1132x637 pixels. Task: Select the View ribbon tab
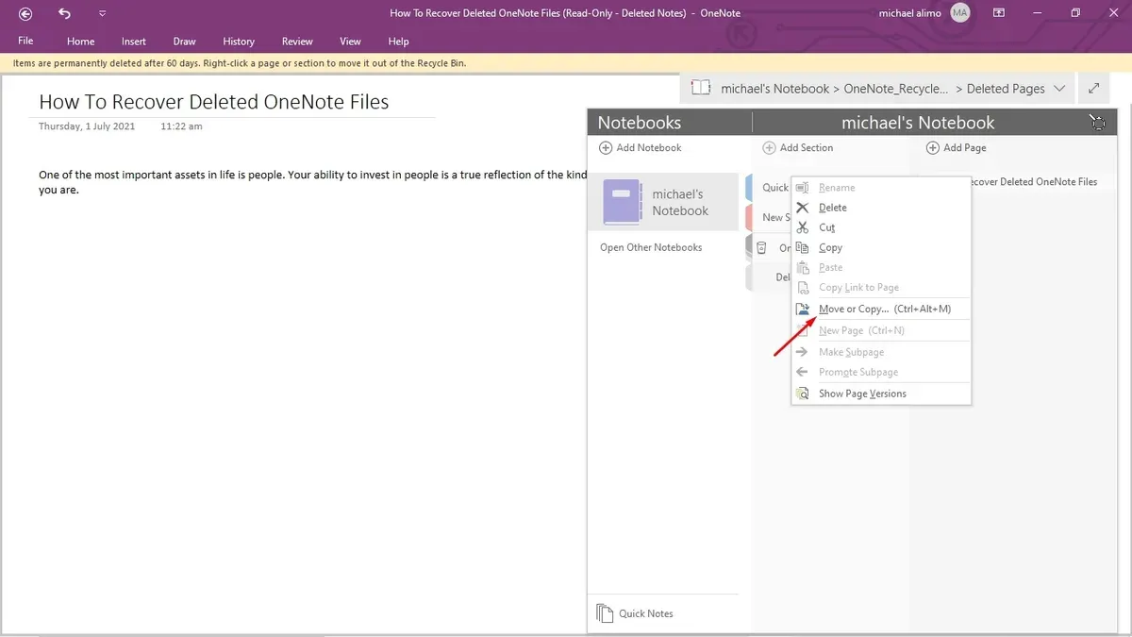(350, 42)
